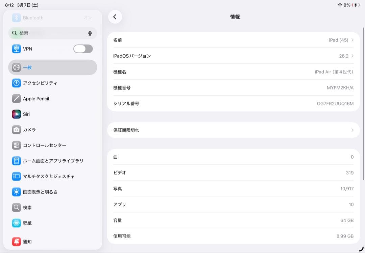Click the info pane vertical scrollbar

pos(363,103)
